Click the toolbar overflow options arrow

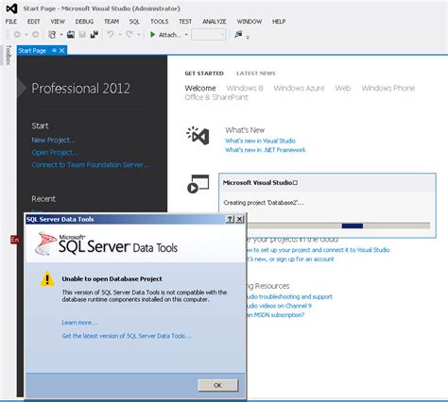248,38
